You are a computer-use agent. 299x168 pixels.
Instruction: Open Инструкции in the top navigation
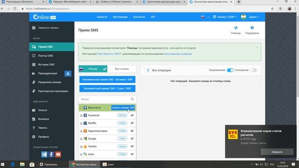[120, 17]
